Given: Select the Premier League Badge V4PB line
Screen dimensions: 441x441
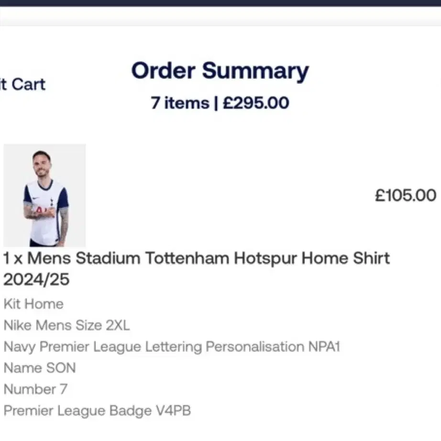Looking at the screenshot, I should pyautogui.click(x=97, y=410).
